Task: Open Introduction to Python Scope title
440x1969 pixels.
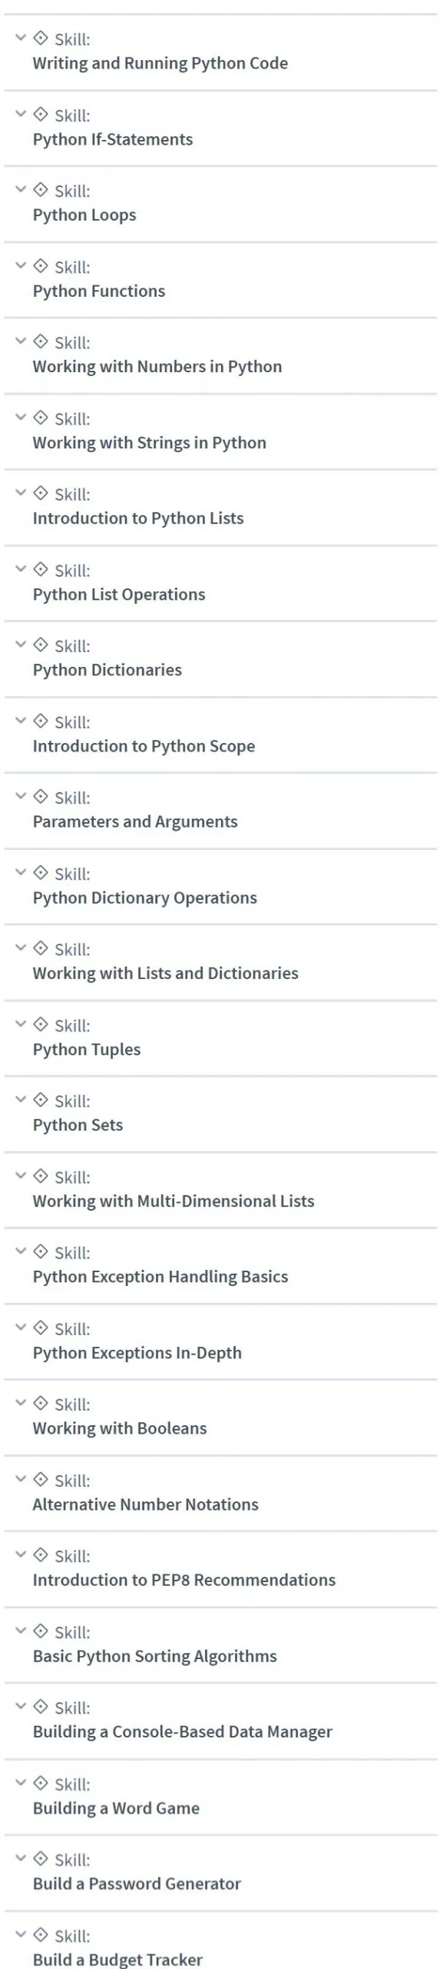Action: (144, 746)
